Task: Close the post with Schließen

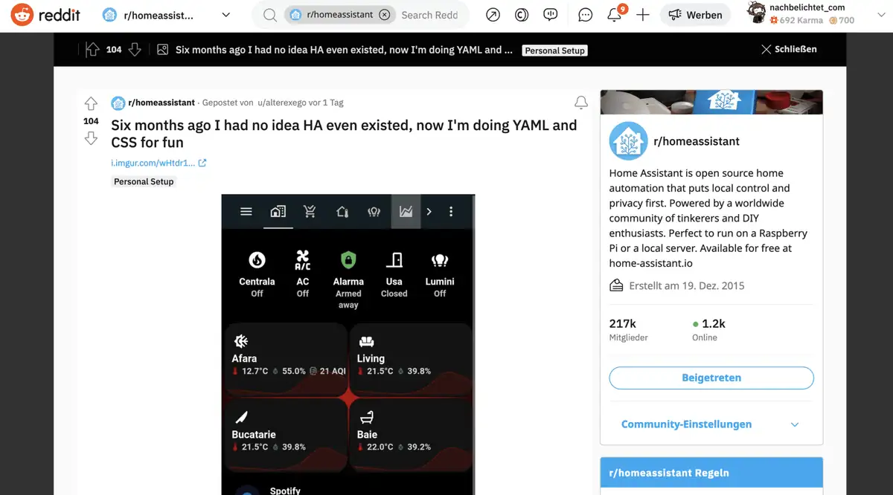Action: [789, 49]
